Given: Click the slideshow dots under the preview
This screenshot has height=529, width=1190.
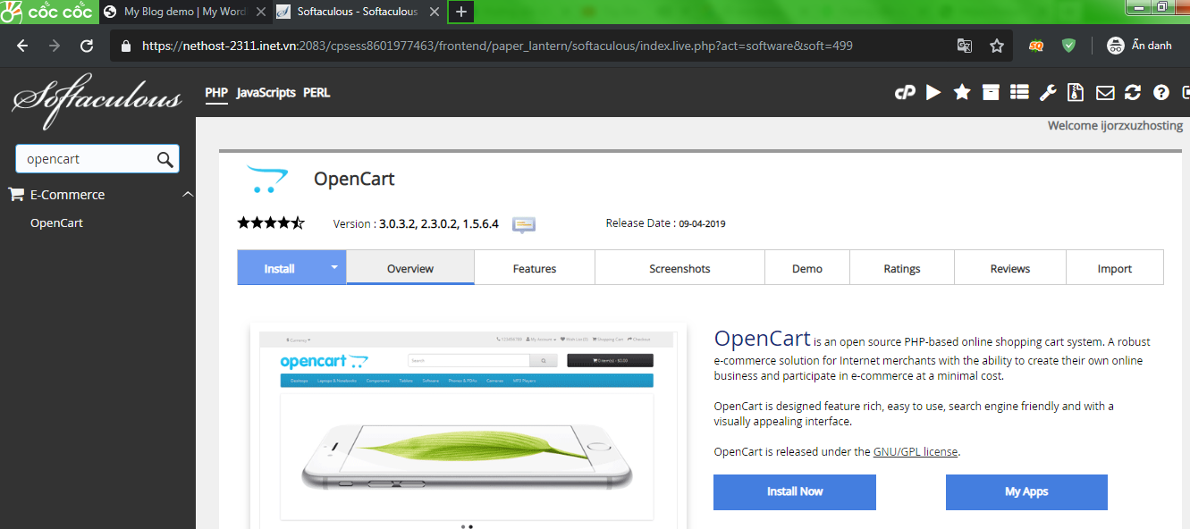Looking at the screenshot, I should (x=467, y=526).
